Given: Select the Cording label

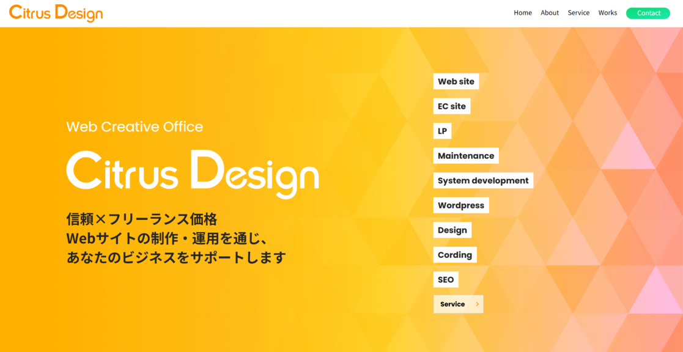Looking at the screenshot, I should tap(454, 255).
